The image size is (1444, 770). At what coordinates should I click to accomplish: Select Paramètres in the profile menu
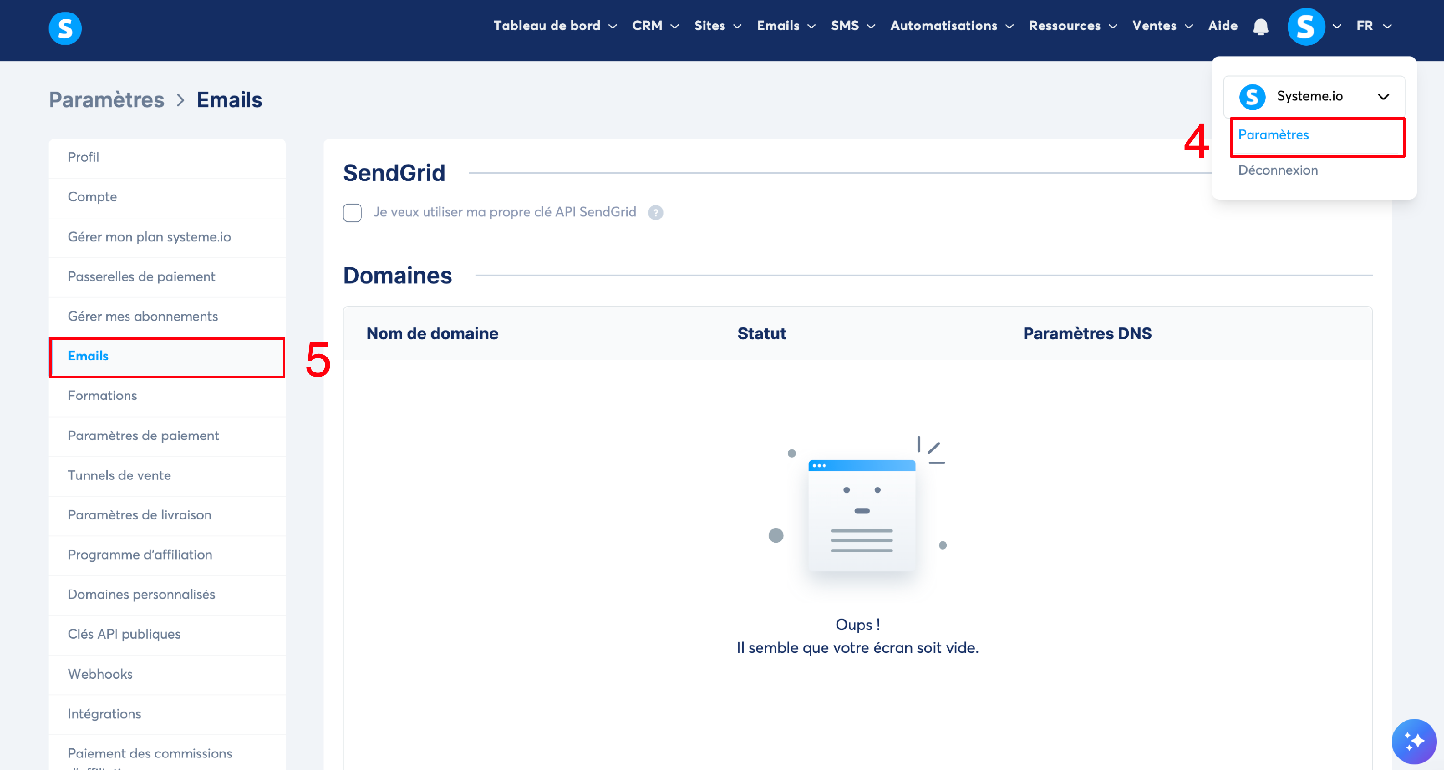(x=1273, y=135)
